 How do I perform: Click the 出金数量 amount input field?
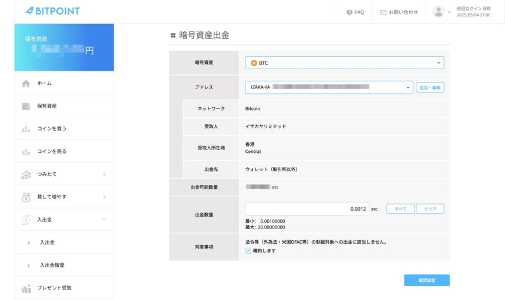(x=307, y=209)
